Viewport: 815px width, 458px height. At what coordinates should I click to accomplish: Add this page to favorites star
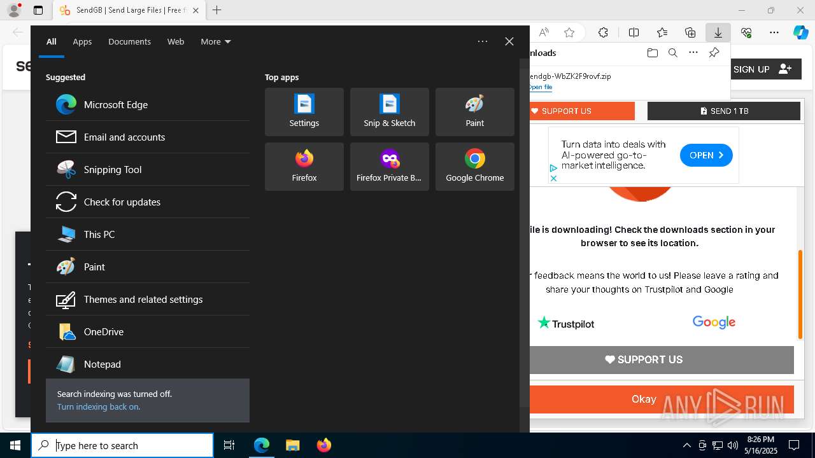569,32
